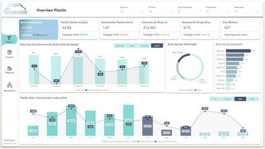Screen dimensions: 265x149
Task: Select the Equipe grouping button
Action: pos(157,46)
